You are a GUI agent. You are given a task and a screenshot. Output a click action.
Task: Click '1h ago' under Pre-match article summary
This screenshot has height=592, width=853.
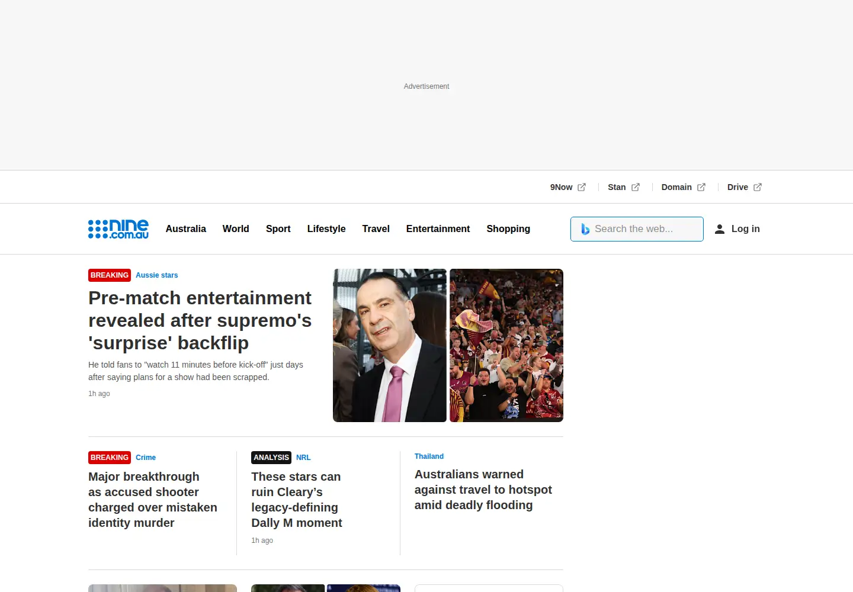[x=99, y=394]
